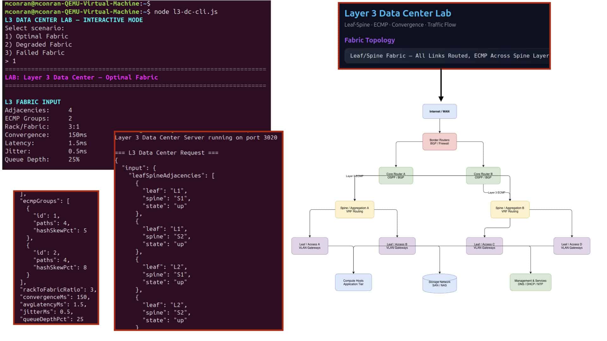Click the Layer 3 Data Center Lab heading

click(397, 13)
